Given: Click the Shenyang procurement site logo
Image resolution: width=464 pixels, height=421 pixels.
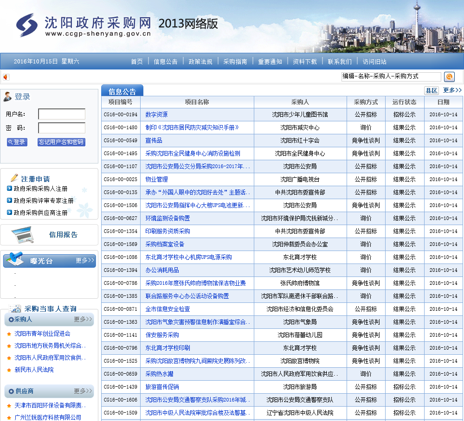Looking at the screenshot, I should [x=26, y=25].
